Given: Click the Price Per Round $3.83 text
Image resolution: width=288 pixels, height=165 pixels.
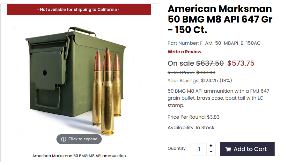Looking at the screenshot, I should point(193,117).
